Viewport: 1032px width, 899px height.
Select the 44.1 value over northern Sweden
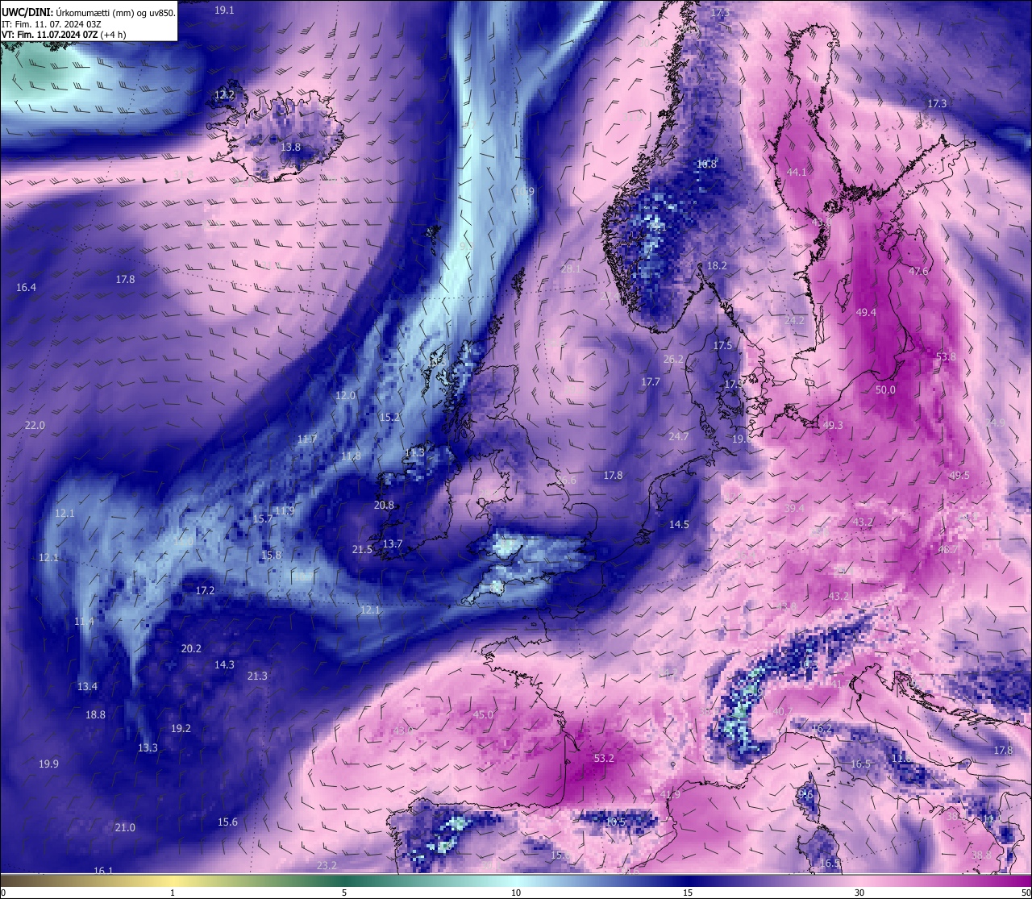coord(797,173)
